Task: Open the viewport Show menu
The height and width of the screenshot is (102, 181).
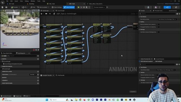Action: [x=22, y=11]
